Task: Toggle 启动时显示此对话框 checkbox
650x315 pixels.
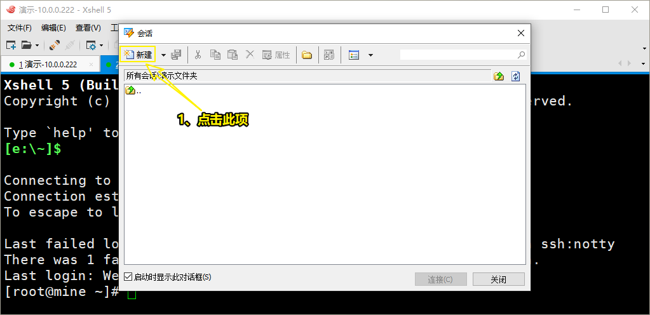Action: 128,277
